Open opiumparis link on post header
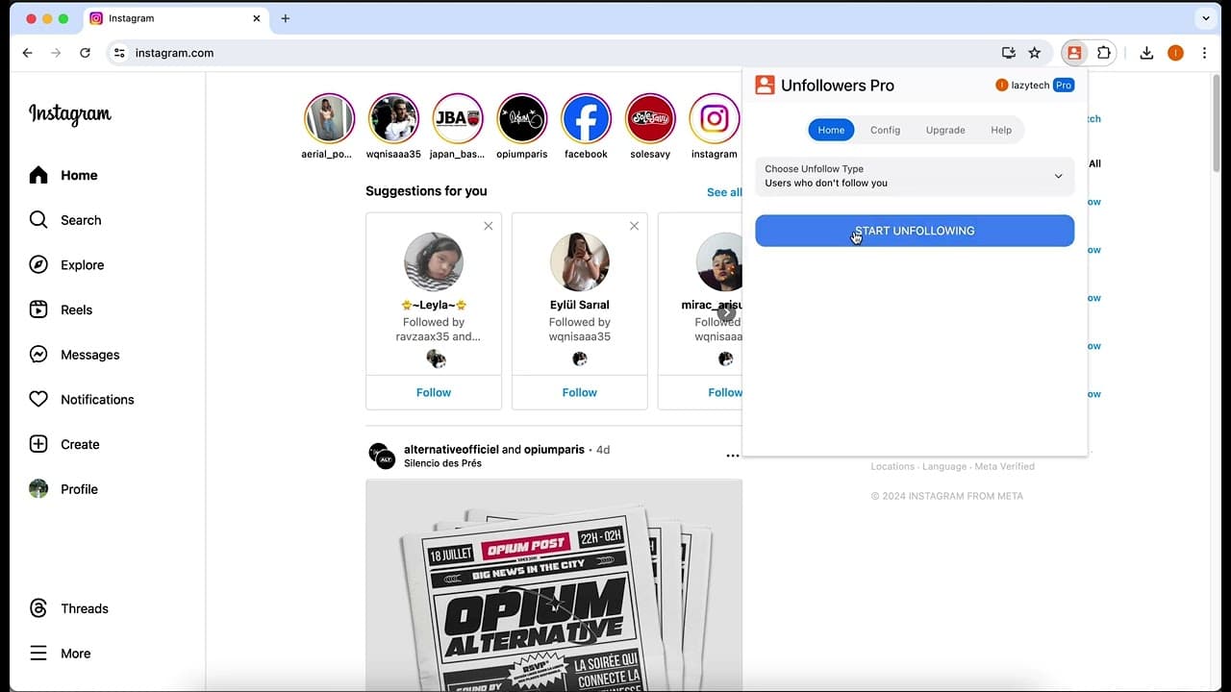The image size is (1231, 692). pyautogui.click(x=555, y=449)
